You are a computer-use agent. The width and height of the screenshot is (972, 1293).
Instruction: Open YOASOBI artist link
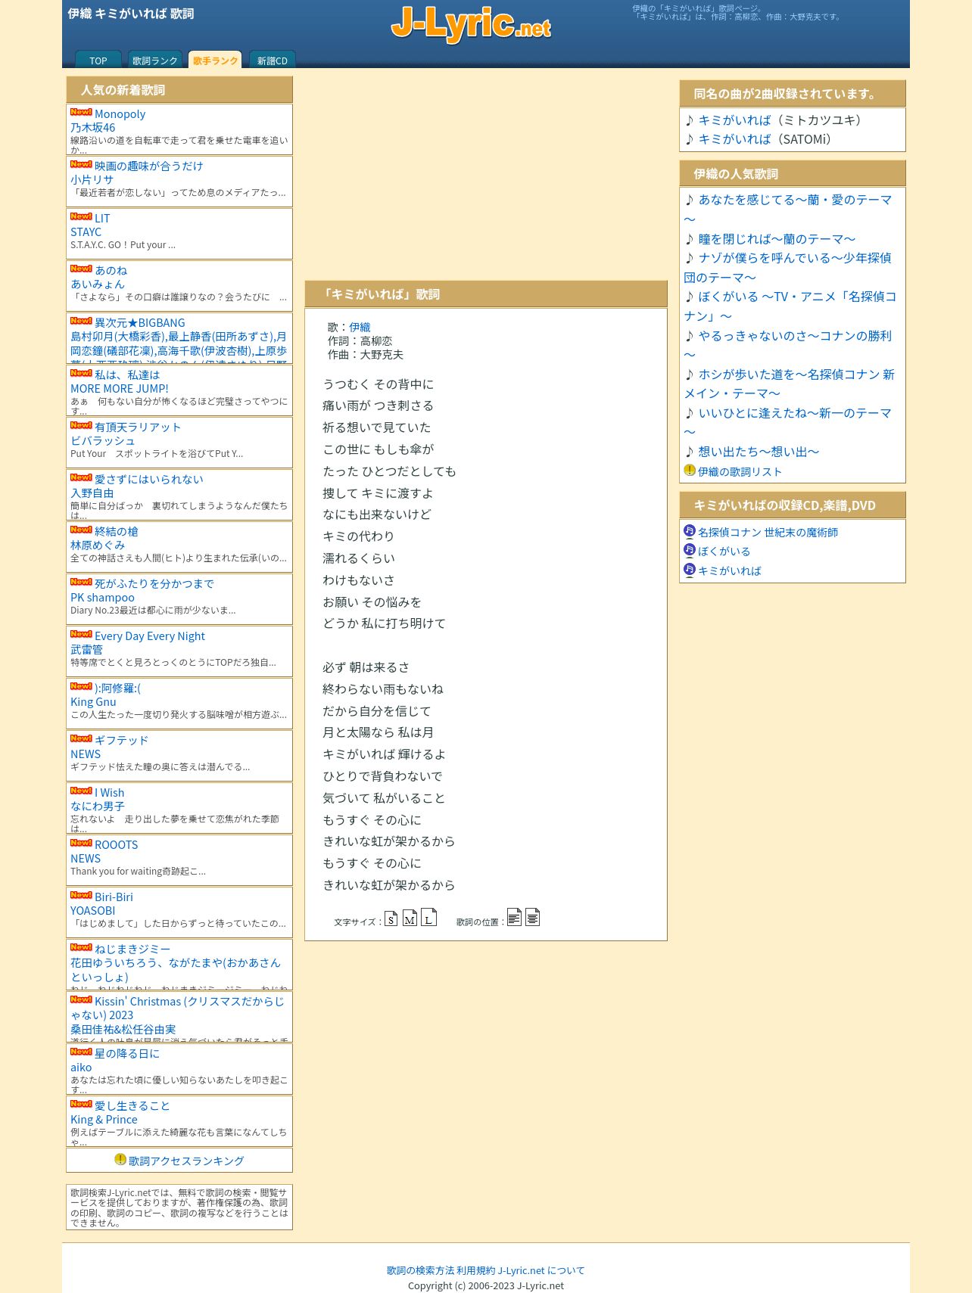pyautogui.click(x=92, y=910)
